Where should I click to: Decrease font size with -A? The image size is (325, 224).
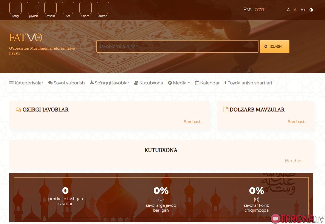click(288, 10)
